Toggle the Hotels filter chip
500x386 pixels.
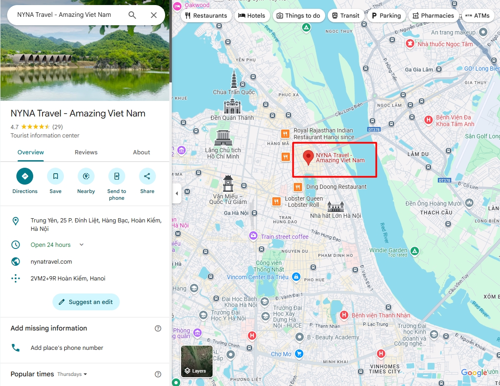(x=252, y=16)
